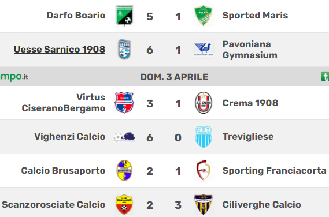
Task: Select the Calcio Brusaporto yellow-blue badge
Action: 124,170
